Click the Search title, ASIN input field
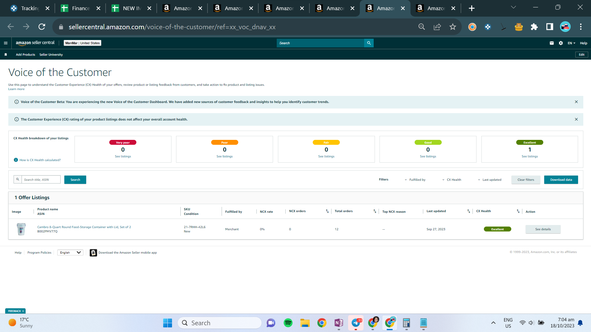591x332 pixels. 41,180
